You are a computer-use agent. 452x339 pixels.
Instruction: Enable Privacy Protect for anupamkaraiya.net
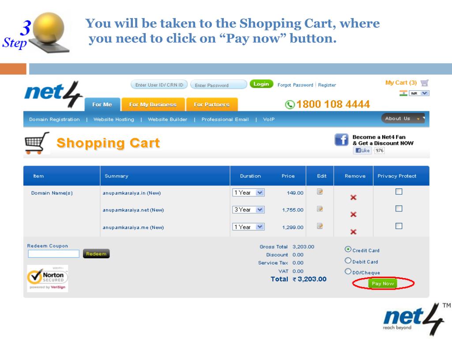399,208
